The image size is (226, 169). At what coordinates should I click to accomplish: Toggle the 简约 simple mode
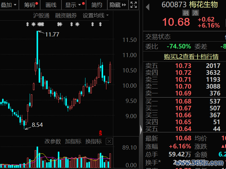[x=97, y=5]
